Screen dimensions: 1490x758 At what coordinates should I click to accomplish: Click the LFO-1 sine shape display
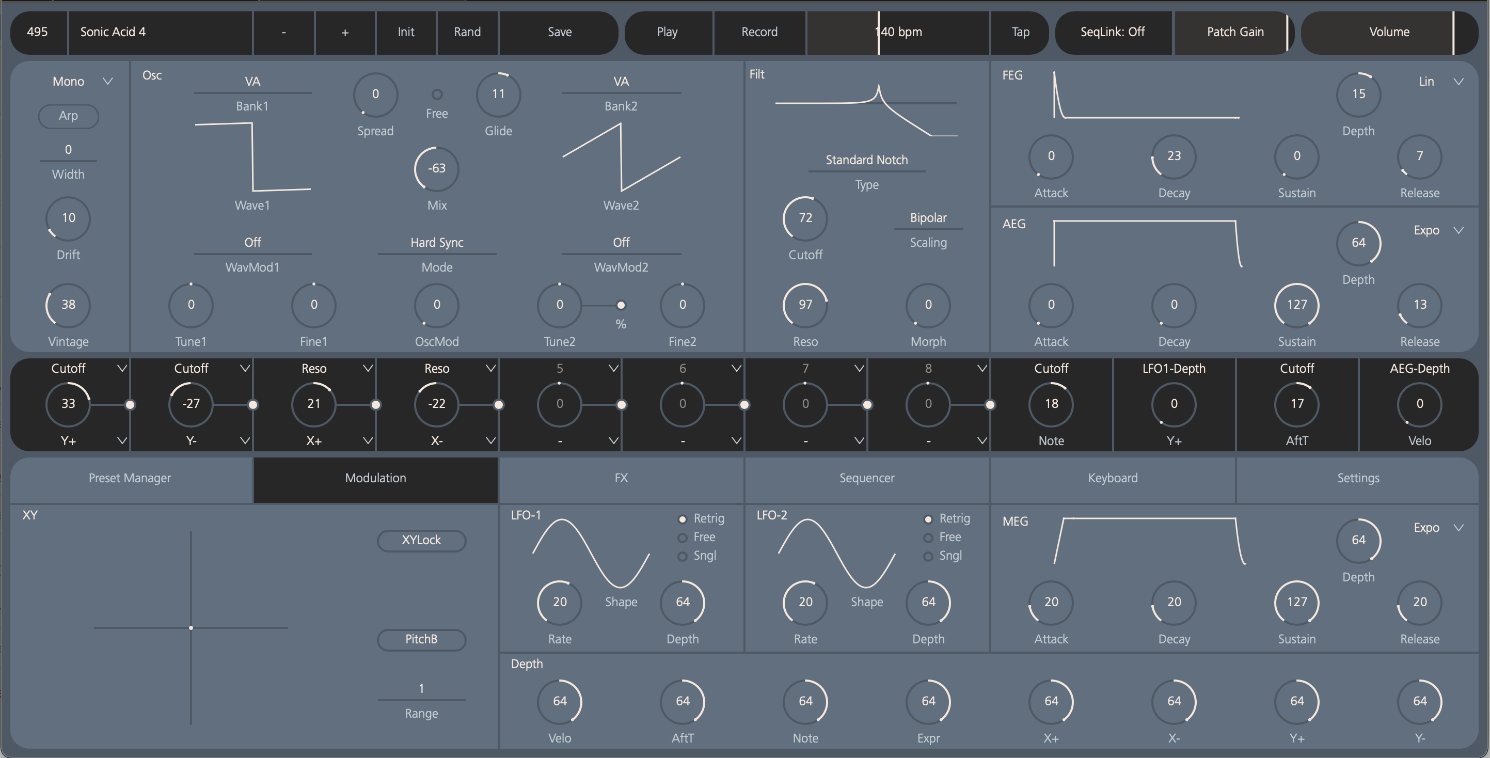click(x=591, y=552)
